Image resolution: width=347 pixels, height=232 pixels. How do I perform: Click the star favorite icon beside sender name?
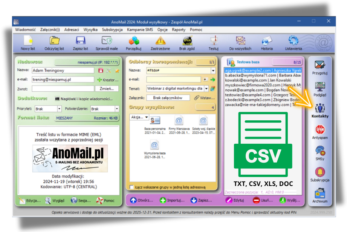click(x=117, y=71)
